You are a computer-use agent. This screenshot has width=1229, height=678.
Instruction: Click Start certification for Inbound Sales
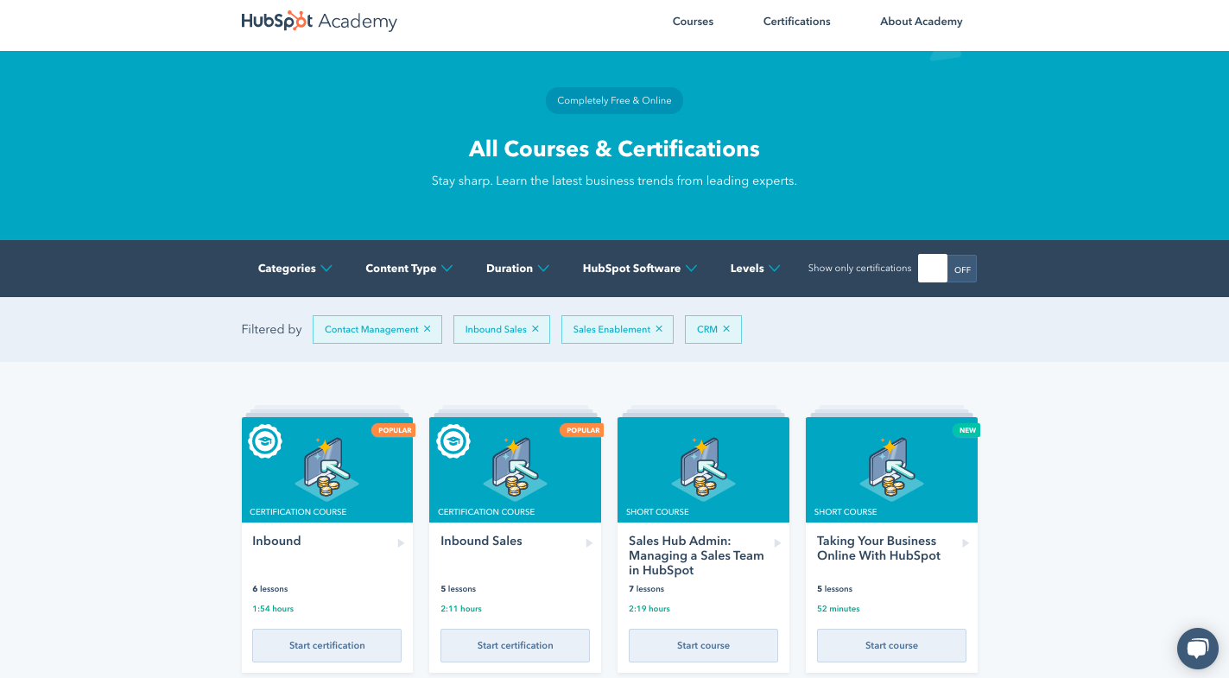tap(515, 645)
